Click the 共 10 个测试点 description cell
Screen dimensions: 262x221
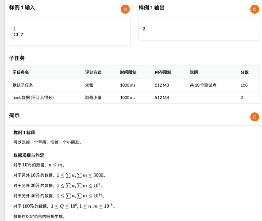(203, 85)
